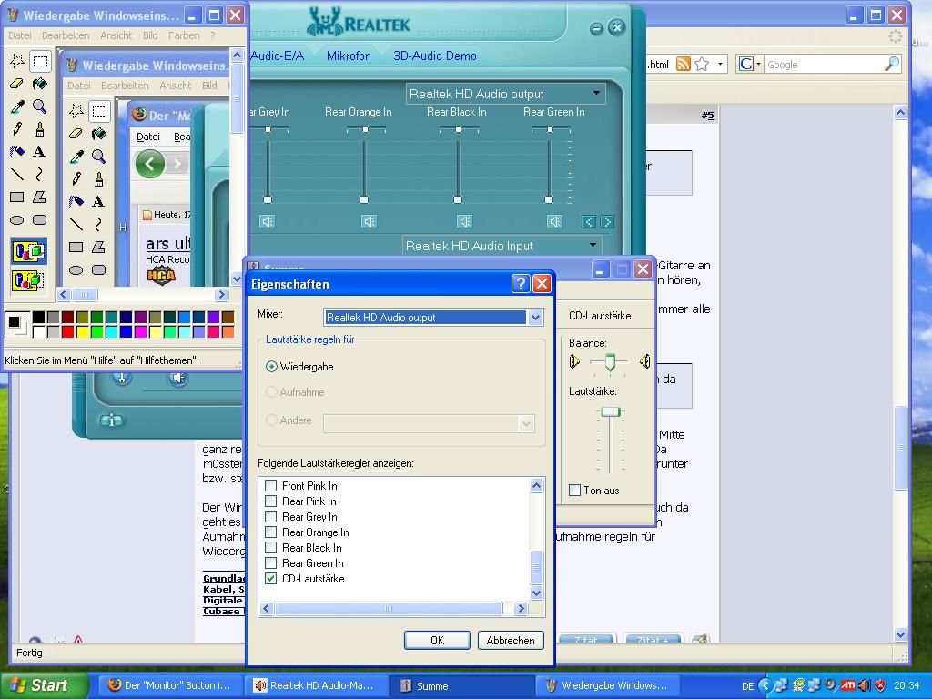Mute the Rear Orange In channel in Realtek
The width and height of the screenshot is (932, 699).
[x=369, y=222]
